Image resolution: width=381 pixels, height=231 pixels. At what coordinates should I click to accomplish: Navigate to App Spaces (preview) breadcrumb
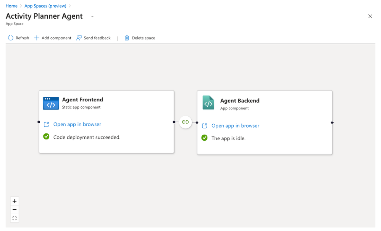45,6
